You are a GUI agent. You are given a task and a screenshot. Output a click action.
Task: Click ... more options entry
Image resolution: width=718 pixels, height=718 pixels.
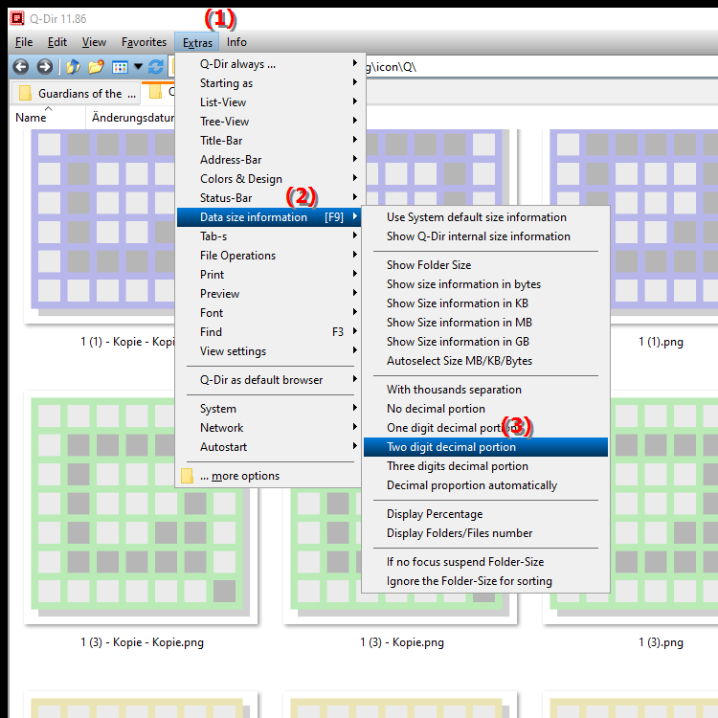tap(270, 476)
